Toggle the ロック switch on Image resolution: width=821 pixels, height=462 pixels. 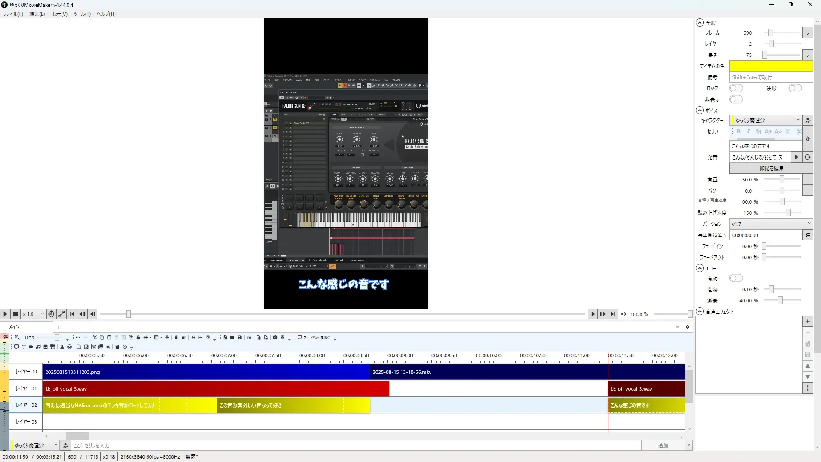[736, 88]
